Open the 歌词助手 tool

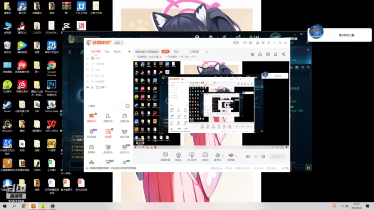(108, 149)
